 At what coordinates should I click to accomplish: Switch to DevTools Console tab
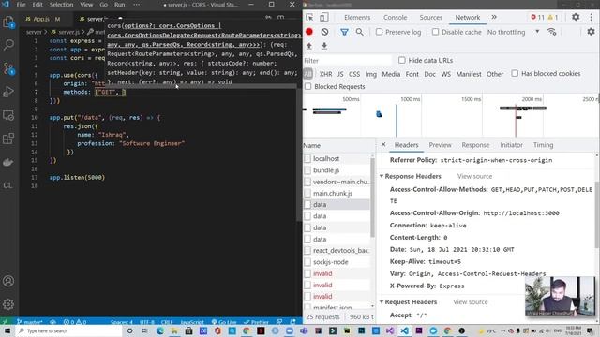396,18
